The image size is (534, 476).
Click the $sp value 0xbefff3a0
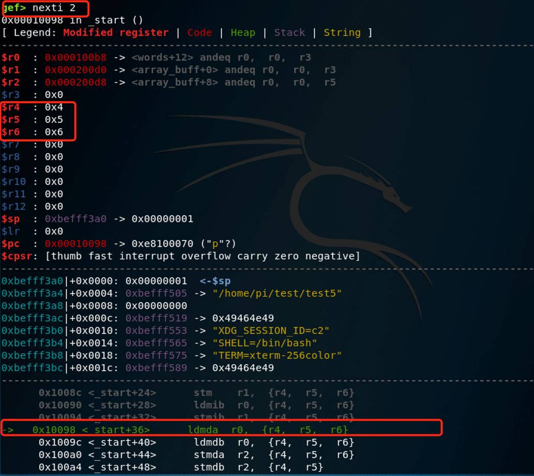click(75, 218)
